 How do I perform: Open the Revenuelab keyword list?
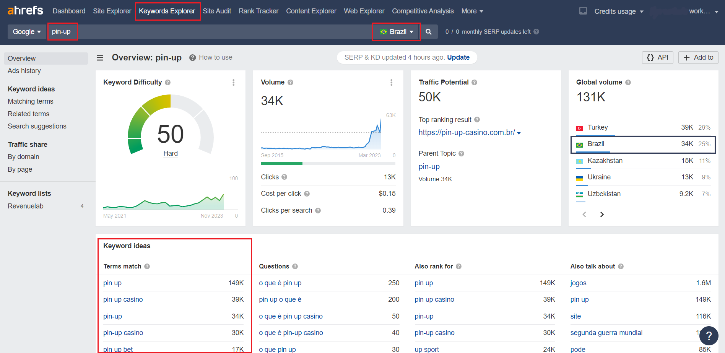(x=26, y=206)
